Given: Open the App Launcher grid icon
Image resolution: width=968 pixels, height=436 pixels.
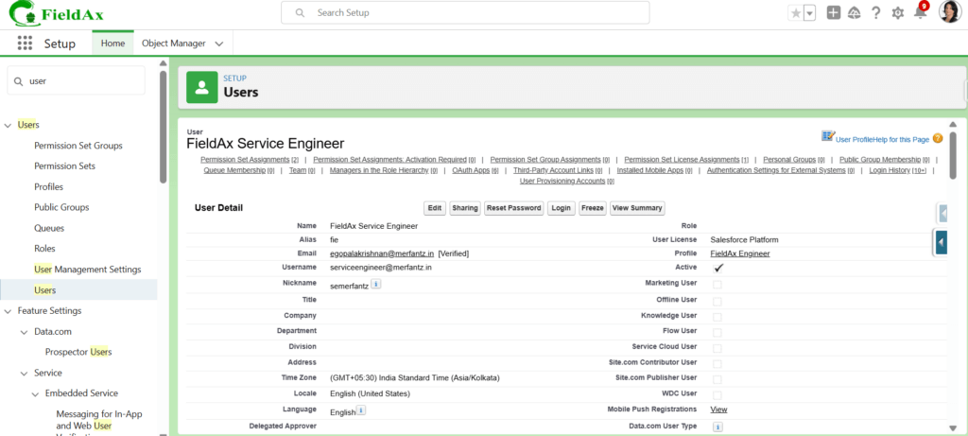Looking at the screenshot, I should 25,44.
